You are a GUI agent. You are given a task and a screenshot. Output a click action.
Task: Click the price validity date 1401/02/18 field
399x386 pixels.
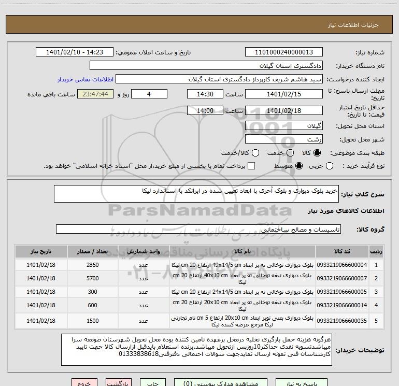coord(284,111)
